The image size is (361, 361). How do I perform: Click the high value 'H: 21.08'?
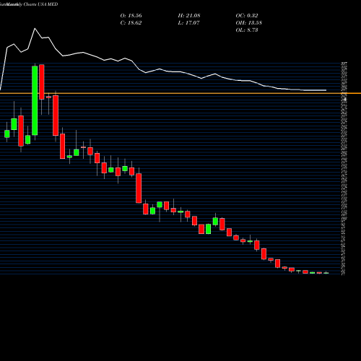(x=189, y=16)
